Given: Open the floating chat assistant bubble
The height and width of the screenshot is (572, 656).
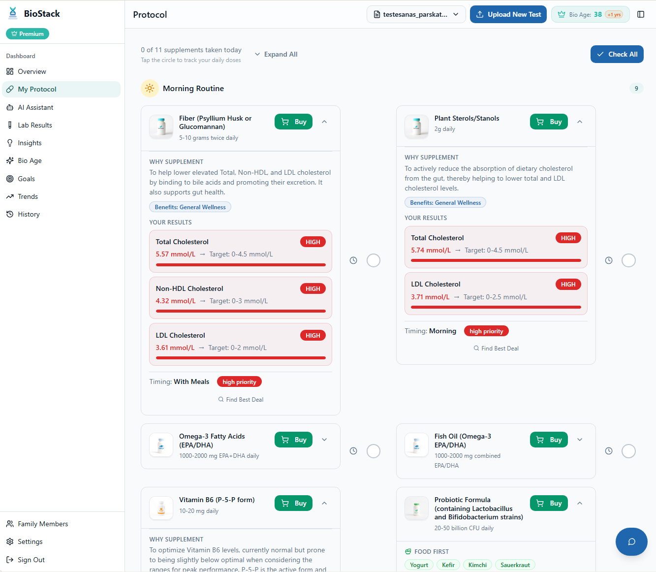Looking at the screenshot, I should click(x=631, y=541).
